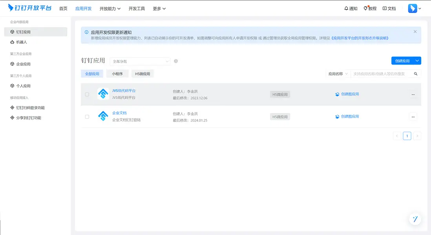Click 创建酷应用 on the 企业文档 row
Image resolution: width=431 pixels, height=235 pixels.
tap(347, 116)
